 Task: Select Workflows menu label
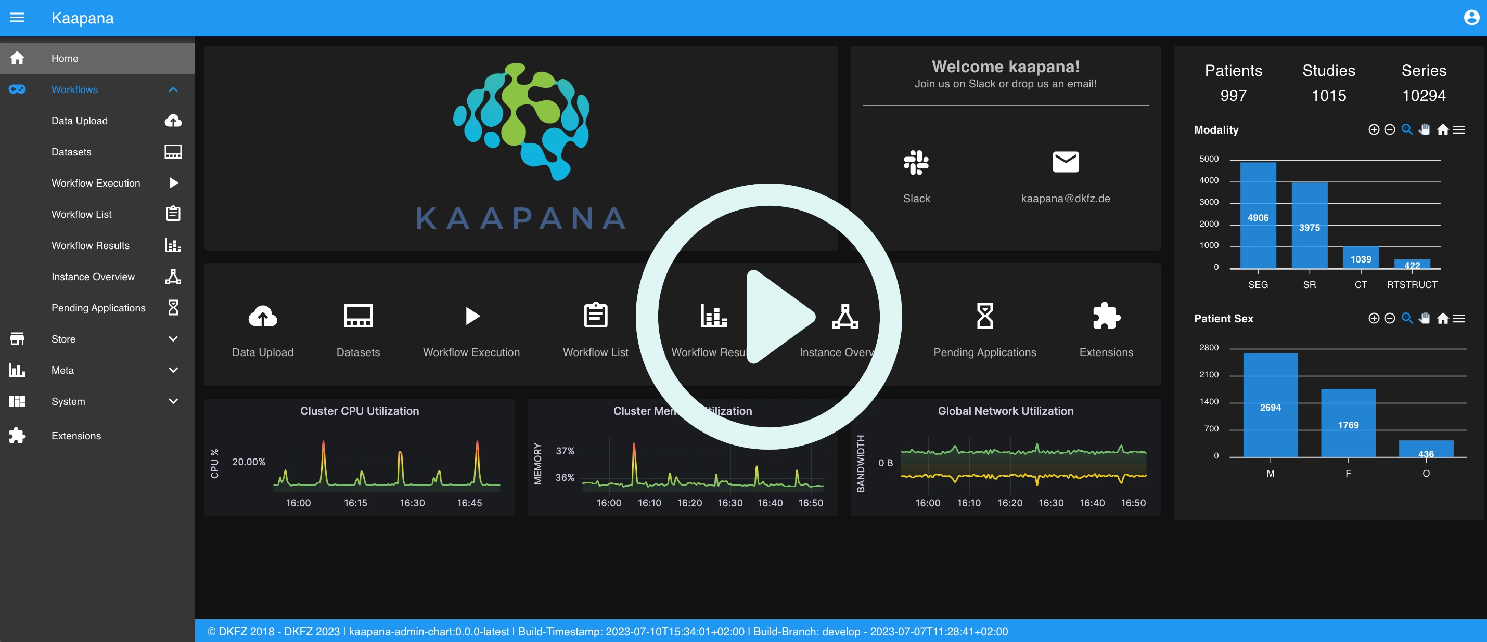click(x=74, y=89)
